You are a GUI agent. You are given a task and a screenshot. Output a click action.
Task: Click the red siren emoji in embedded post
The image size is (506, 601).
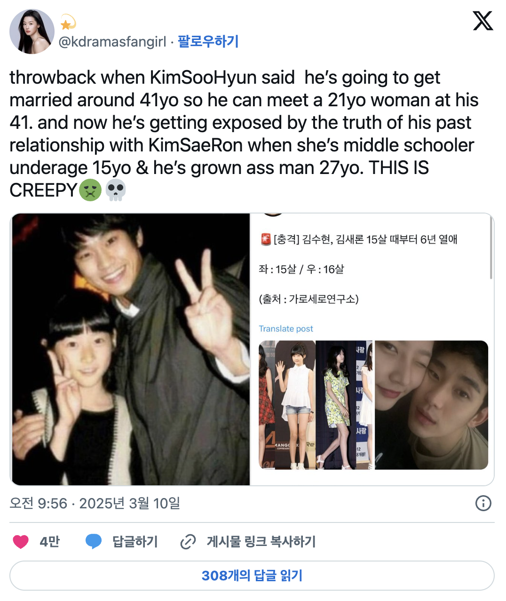(x=266, y=239)
